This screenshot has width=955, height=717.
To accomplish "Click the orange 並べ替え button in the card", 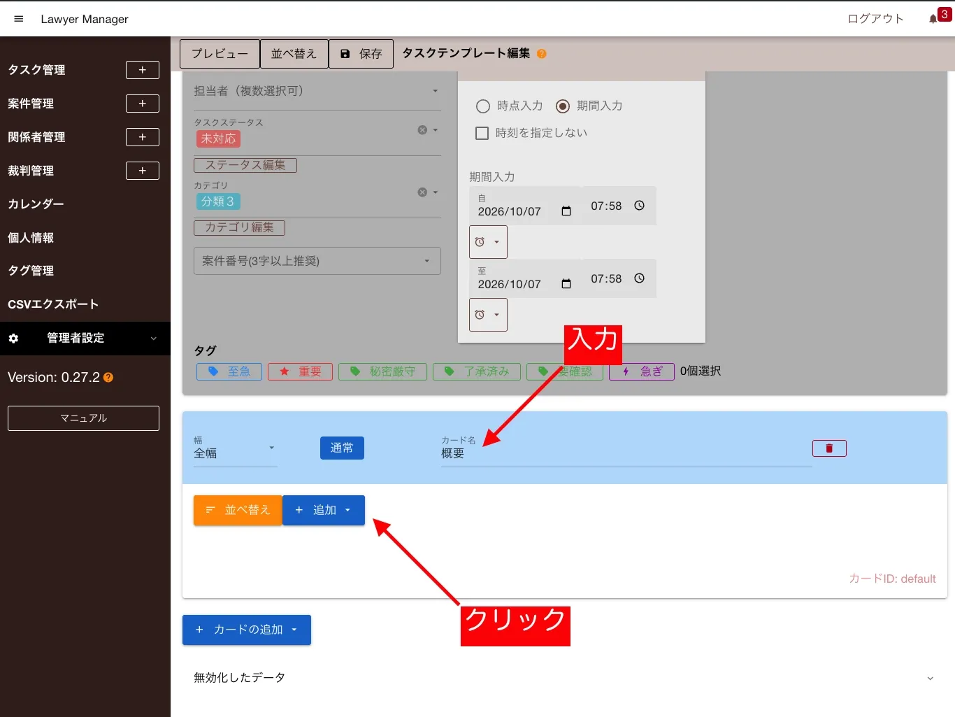I will 238,511.
